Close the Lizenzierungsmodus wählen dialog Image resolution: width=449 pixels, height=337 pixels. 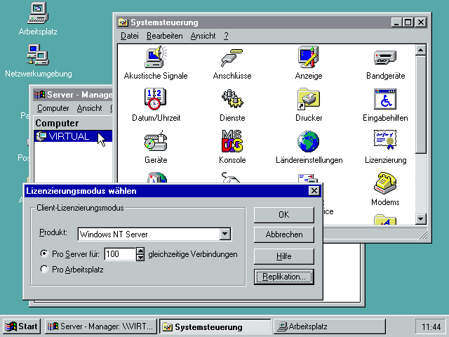point(314,190)
